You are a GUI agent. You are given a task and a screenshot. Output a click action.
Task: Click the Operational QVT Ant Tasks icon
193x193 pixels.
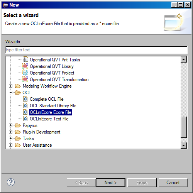click(25, 59)
